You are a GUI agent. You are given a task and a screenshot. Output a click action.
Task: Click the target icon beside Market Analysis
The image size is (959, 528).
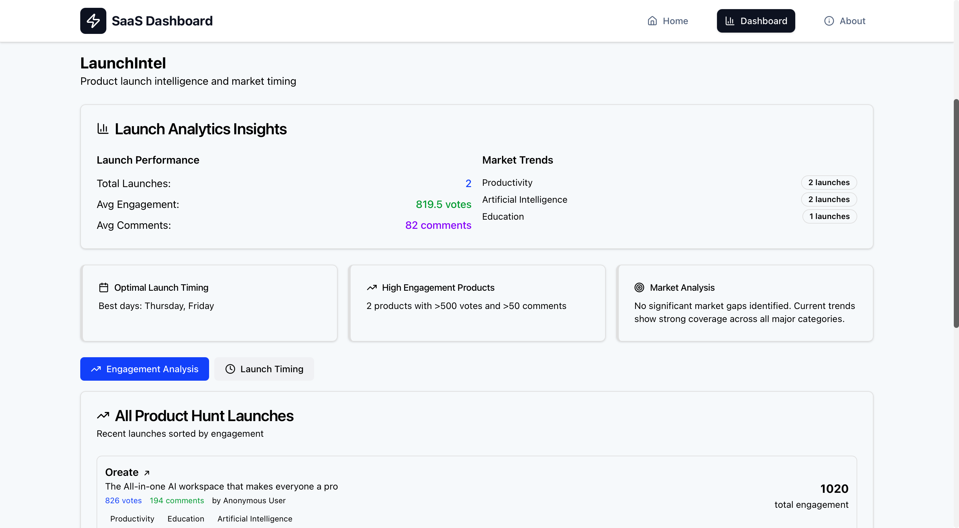639,287
